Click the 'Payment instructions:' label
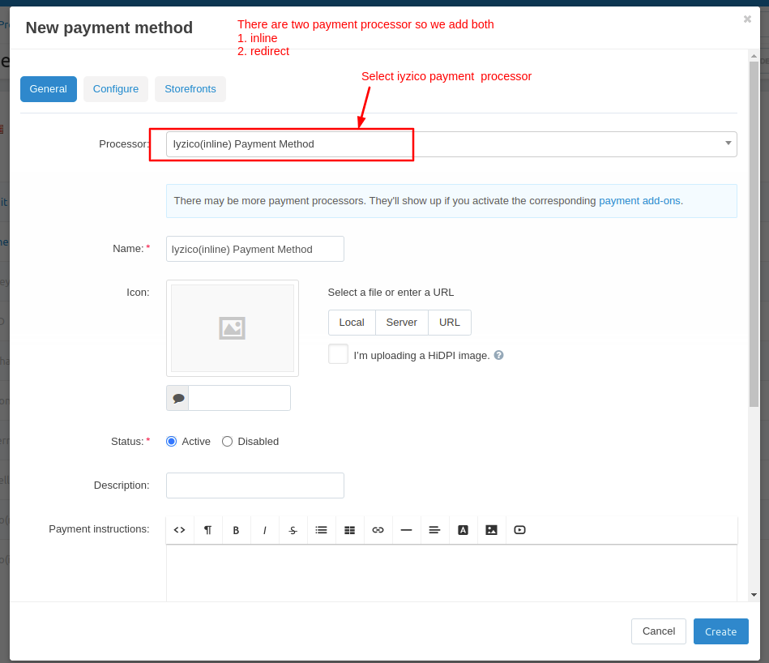 (99, 529)
